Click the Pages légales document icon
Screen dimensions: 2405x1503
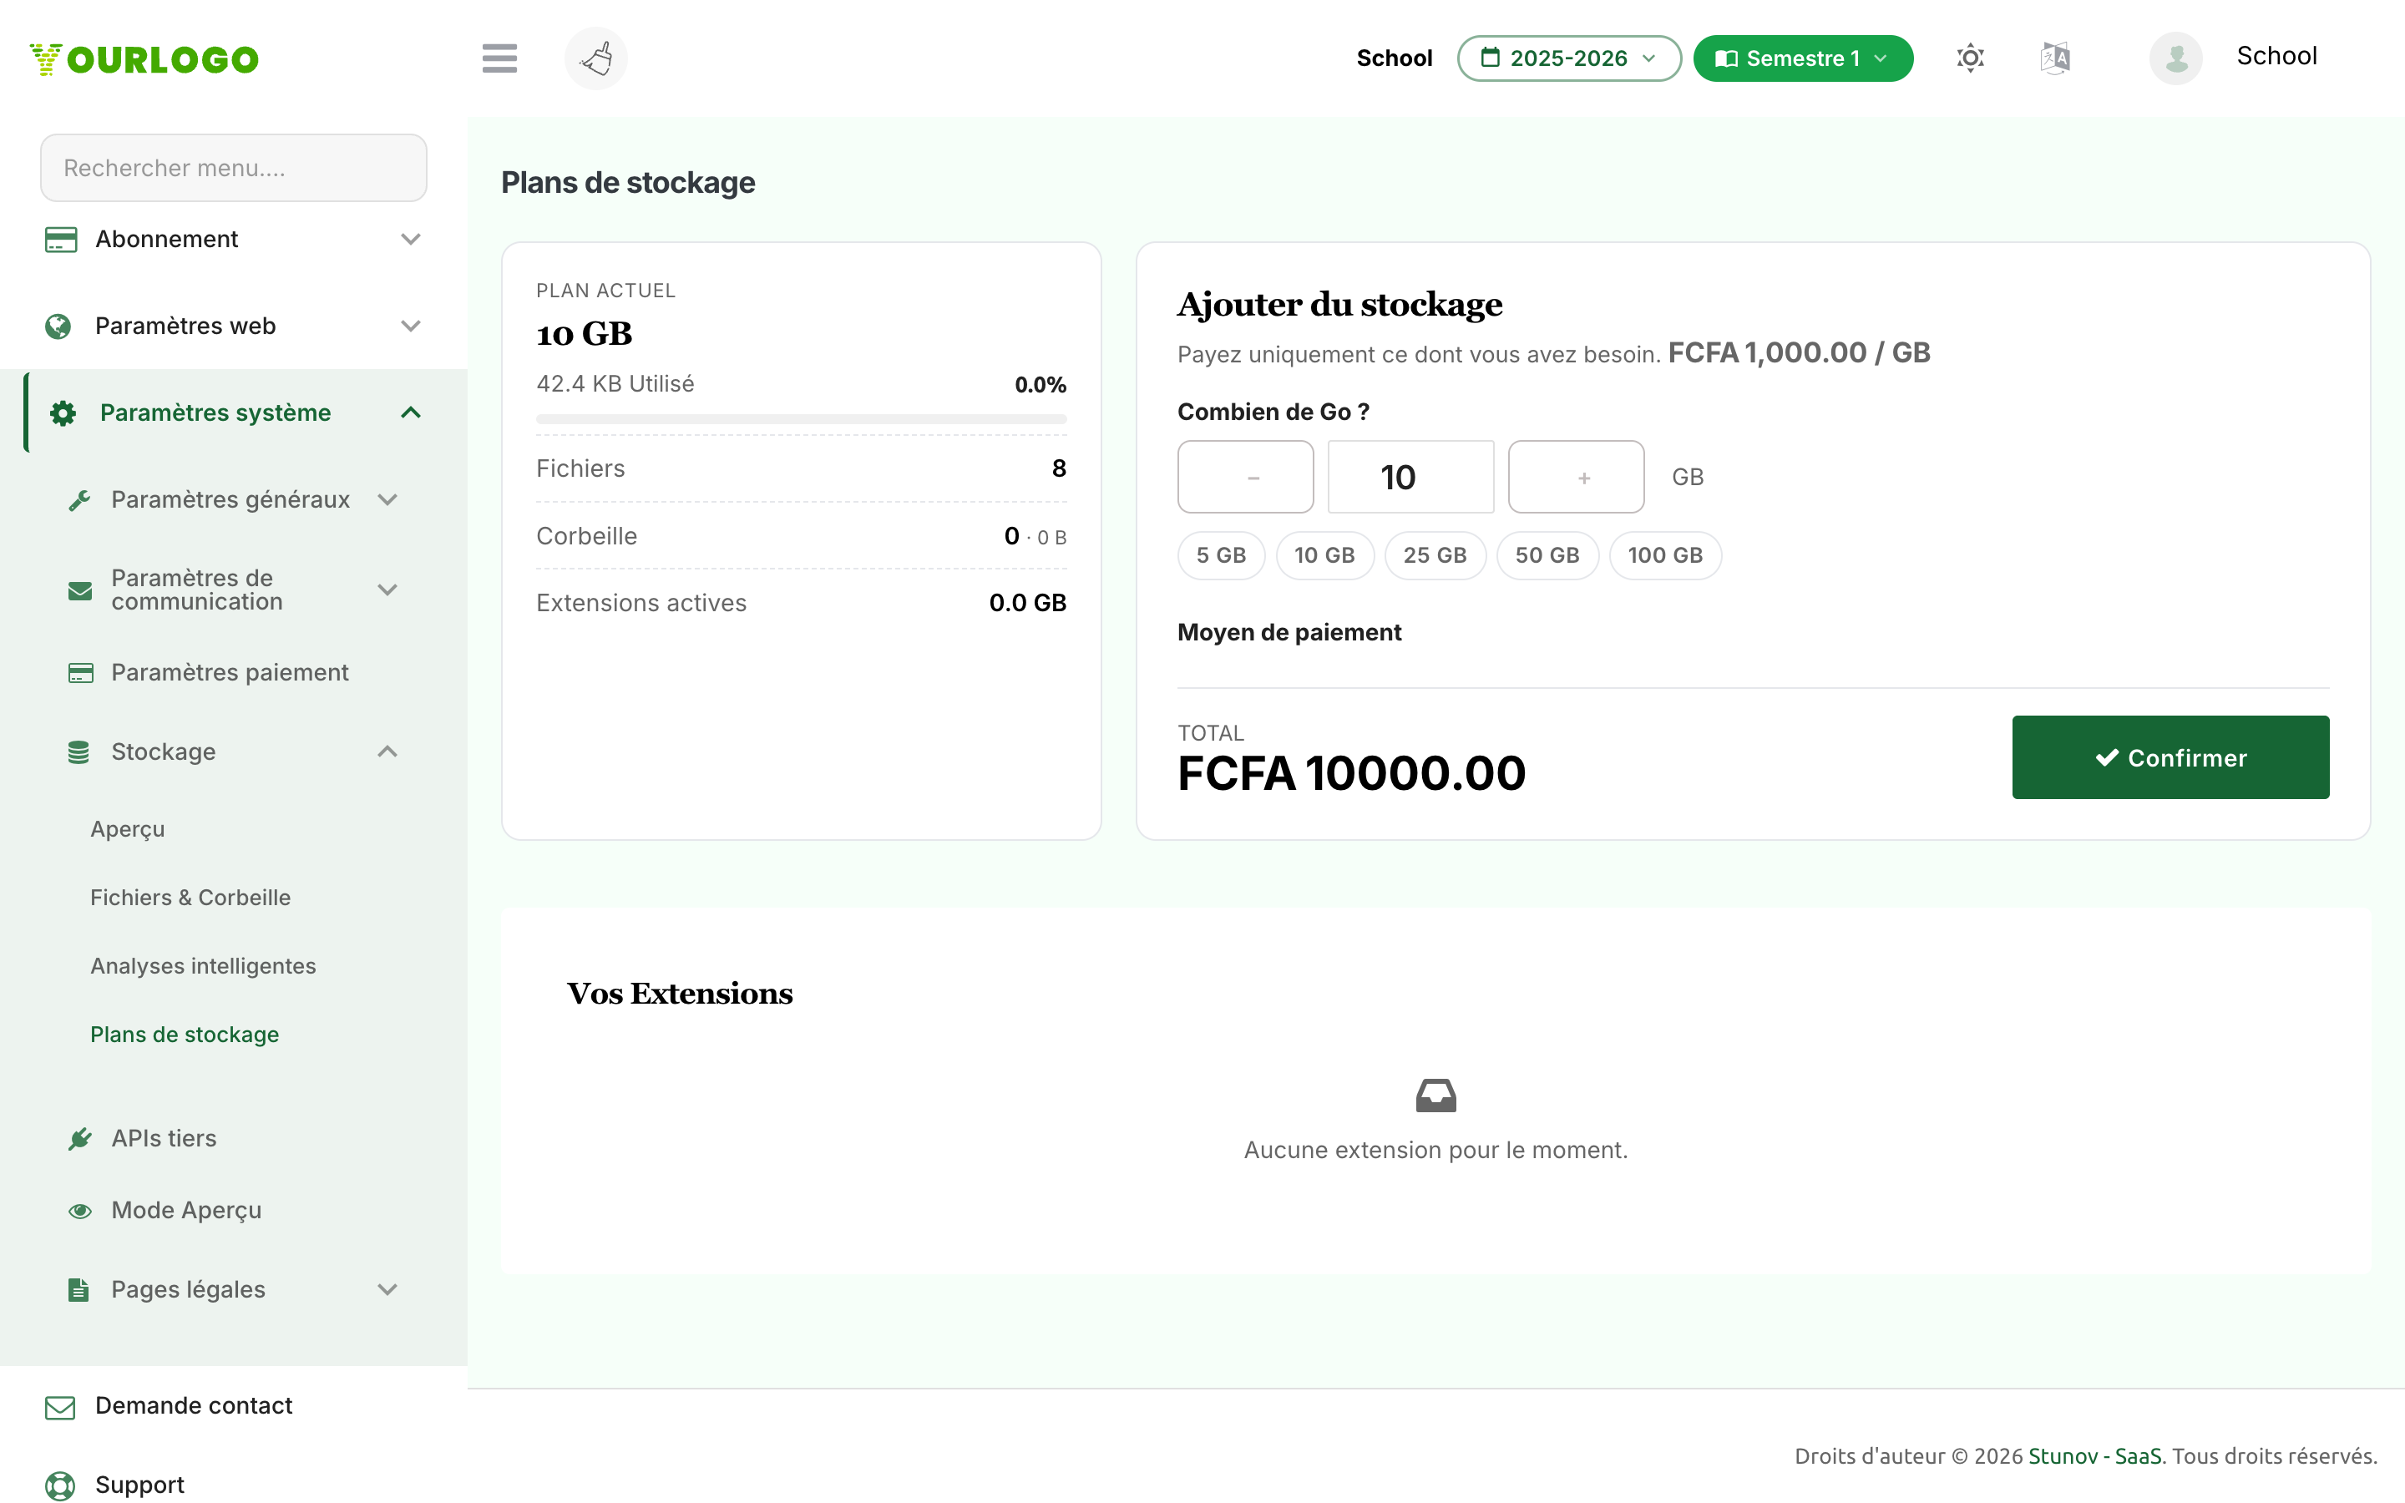(x=78, y=1290)
